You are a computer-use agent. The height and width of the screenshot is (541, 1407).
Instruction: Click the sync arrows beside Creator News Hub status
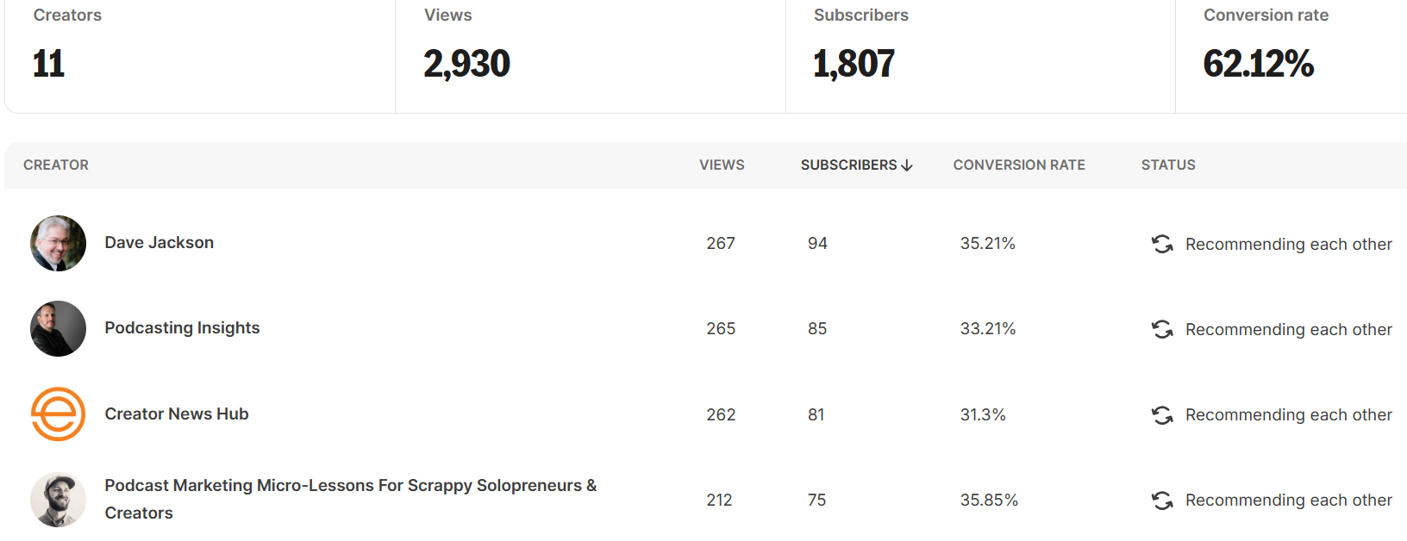1162,414
